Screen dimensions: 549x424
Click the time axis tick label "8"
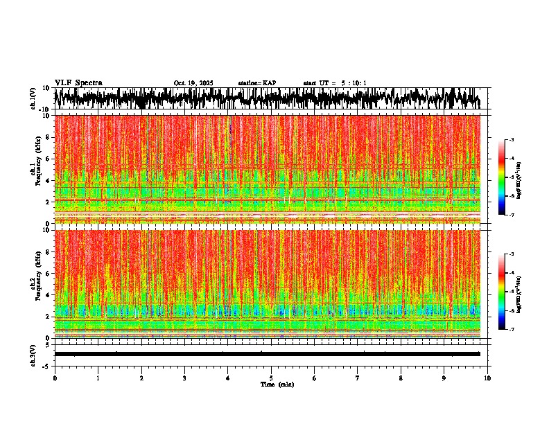pos(401,378)
